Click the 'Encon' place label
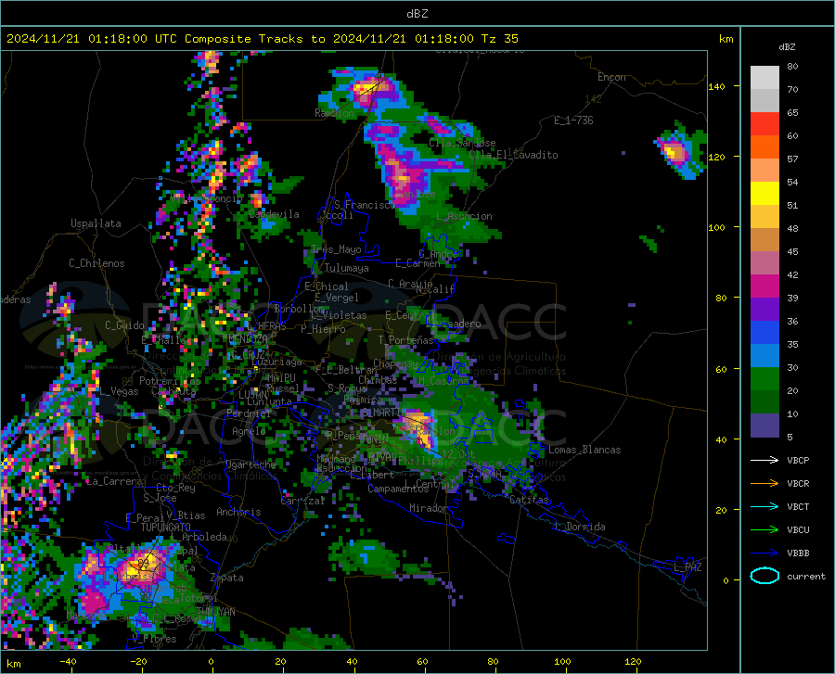Viewport: 835px width, 674px height. (x=611, y=77)
